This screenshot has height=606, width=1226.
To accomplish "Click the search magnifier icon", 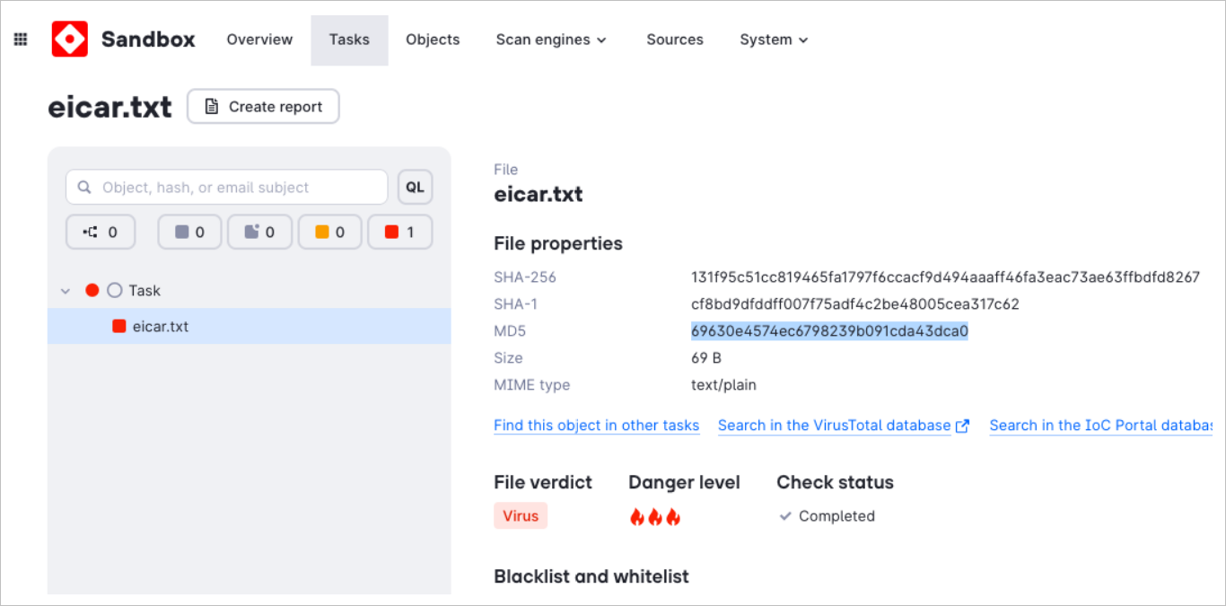I will tap(84, 188).
